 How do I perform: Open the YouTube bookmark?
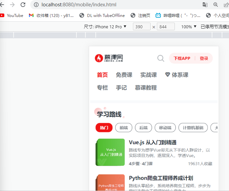click(x=12, y=15)
